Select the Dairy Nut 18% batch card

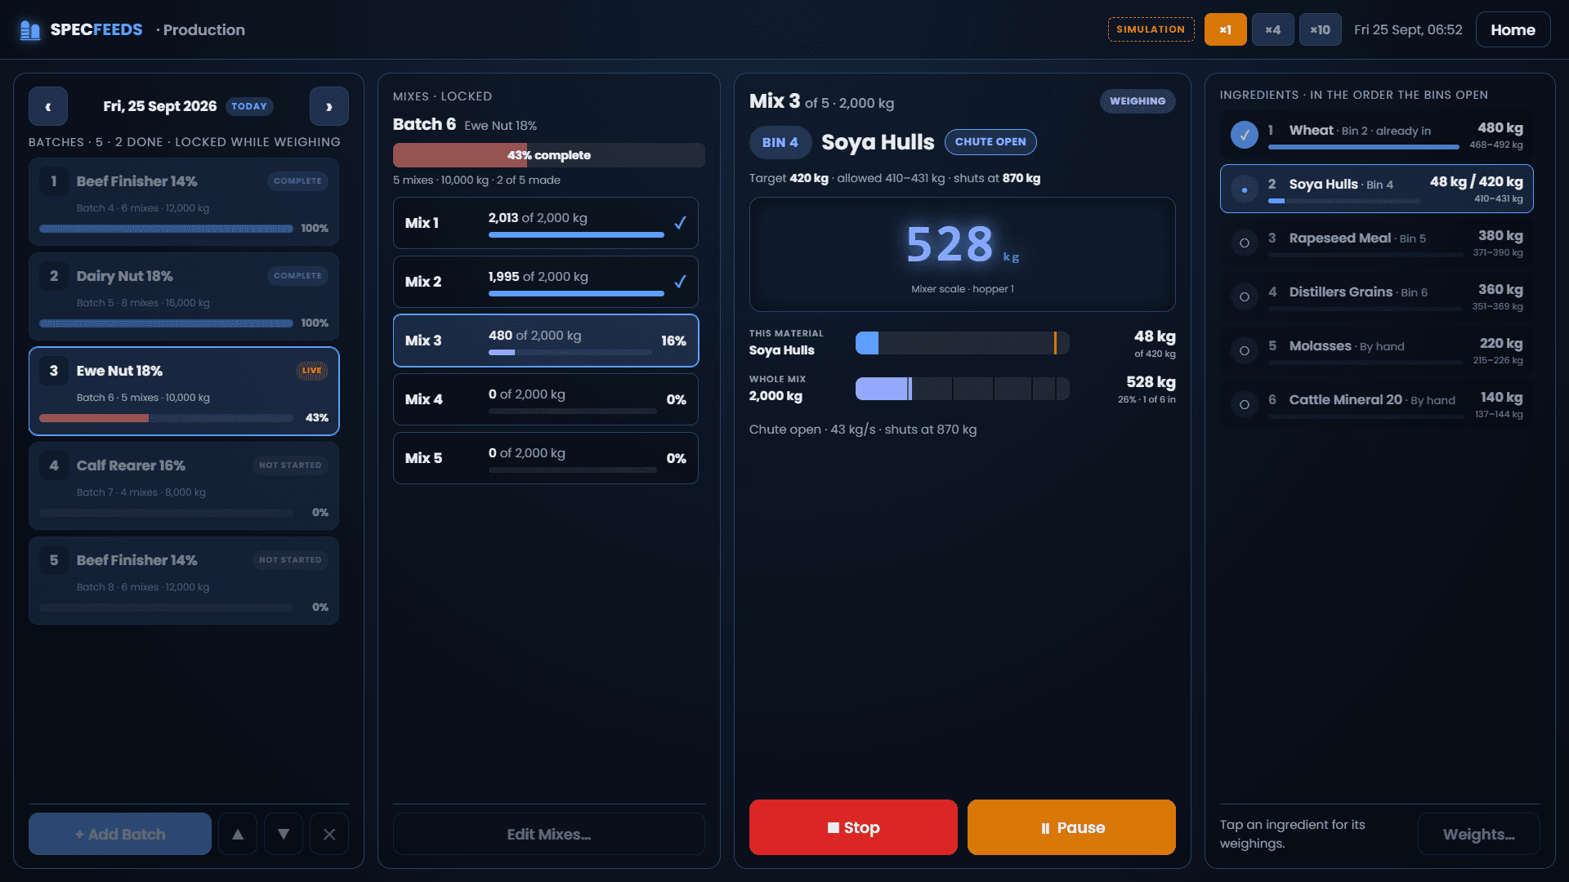point(184,297)
